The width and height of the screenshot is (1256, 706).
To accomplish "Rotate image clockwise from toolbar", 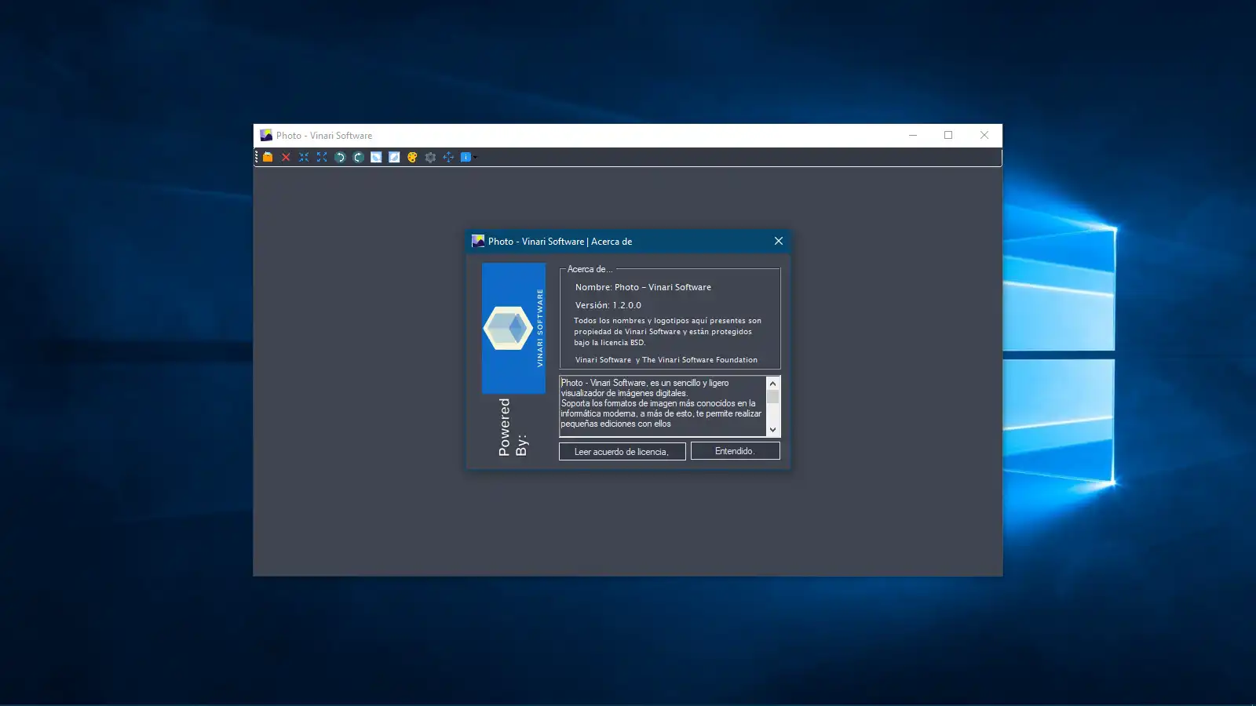I will coord(358,157).
